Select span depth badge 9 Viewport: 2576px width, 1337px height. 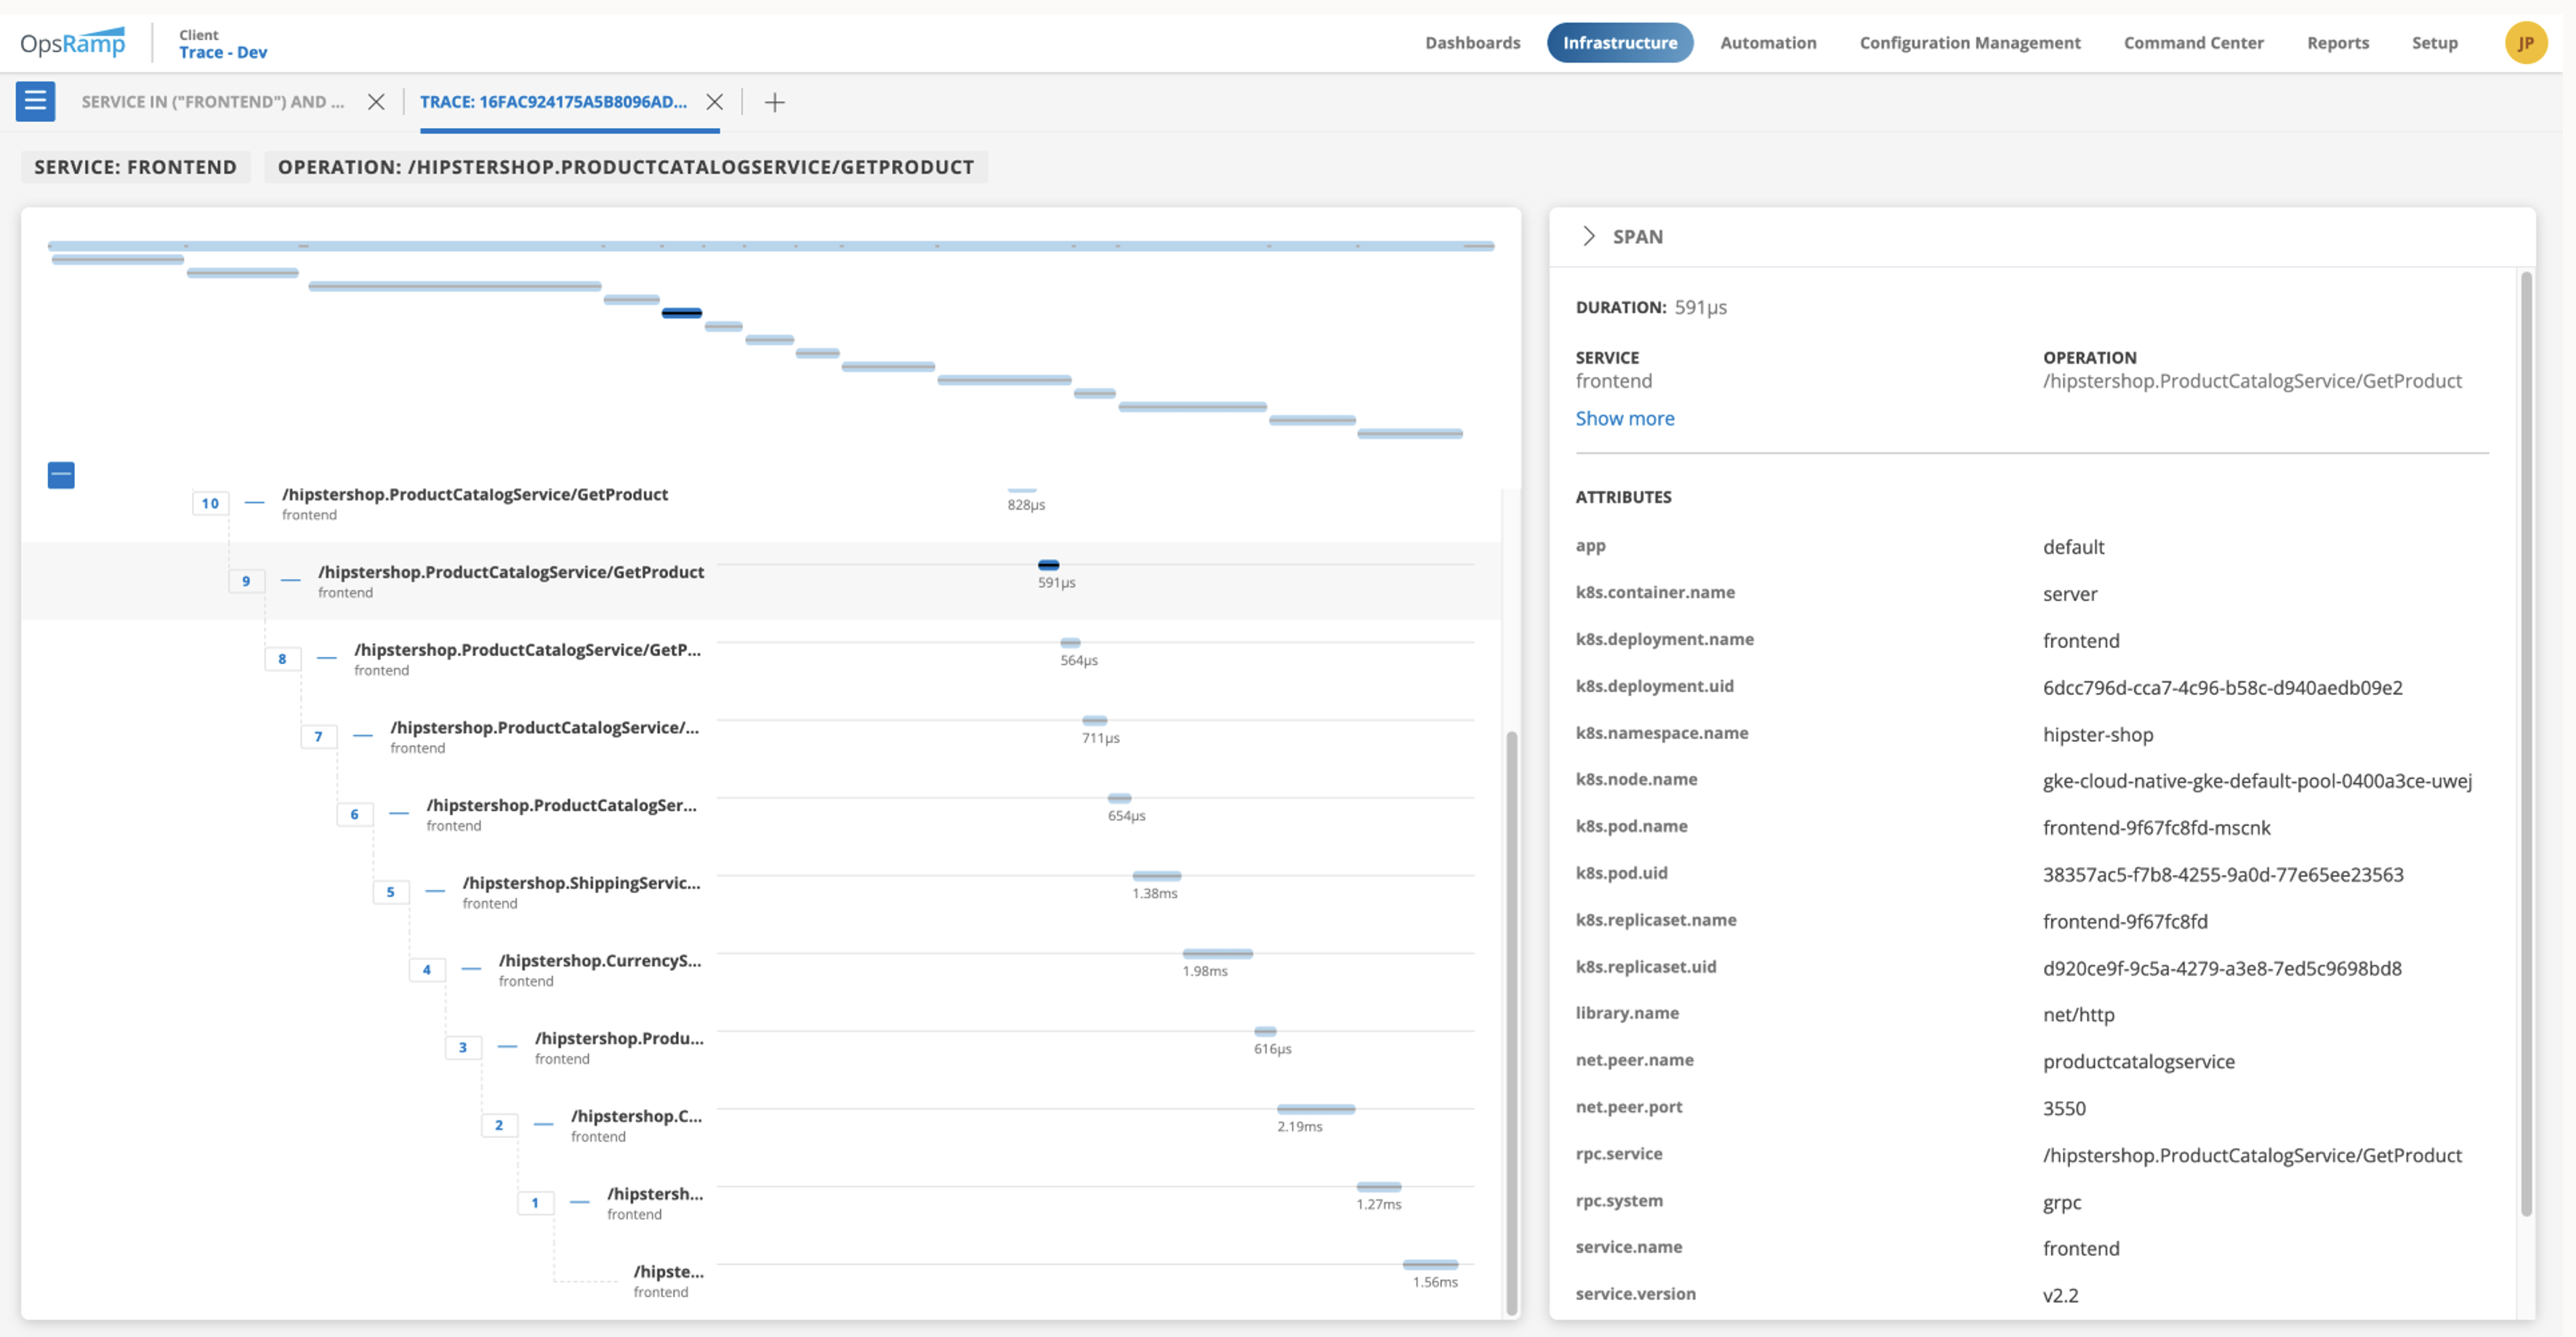click(x=246, y=581)
